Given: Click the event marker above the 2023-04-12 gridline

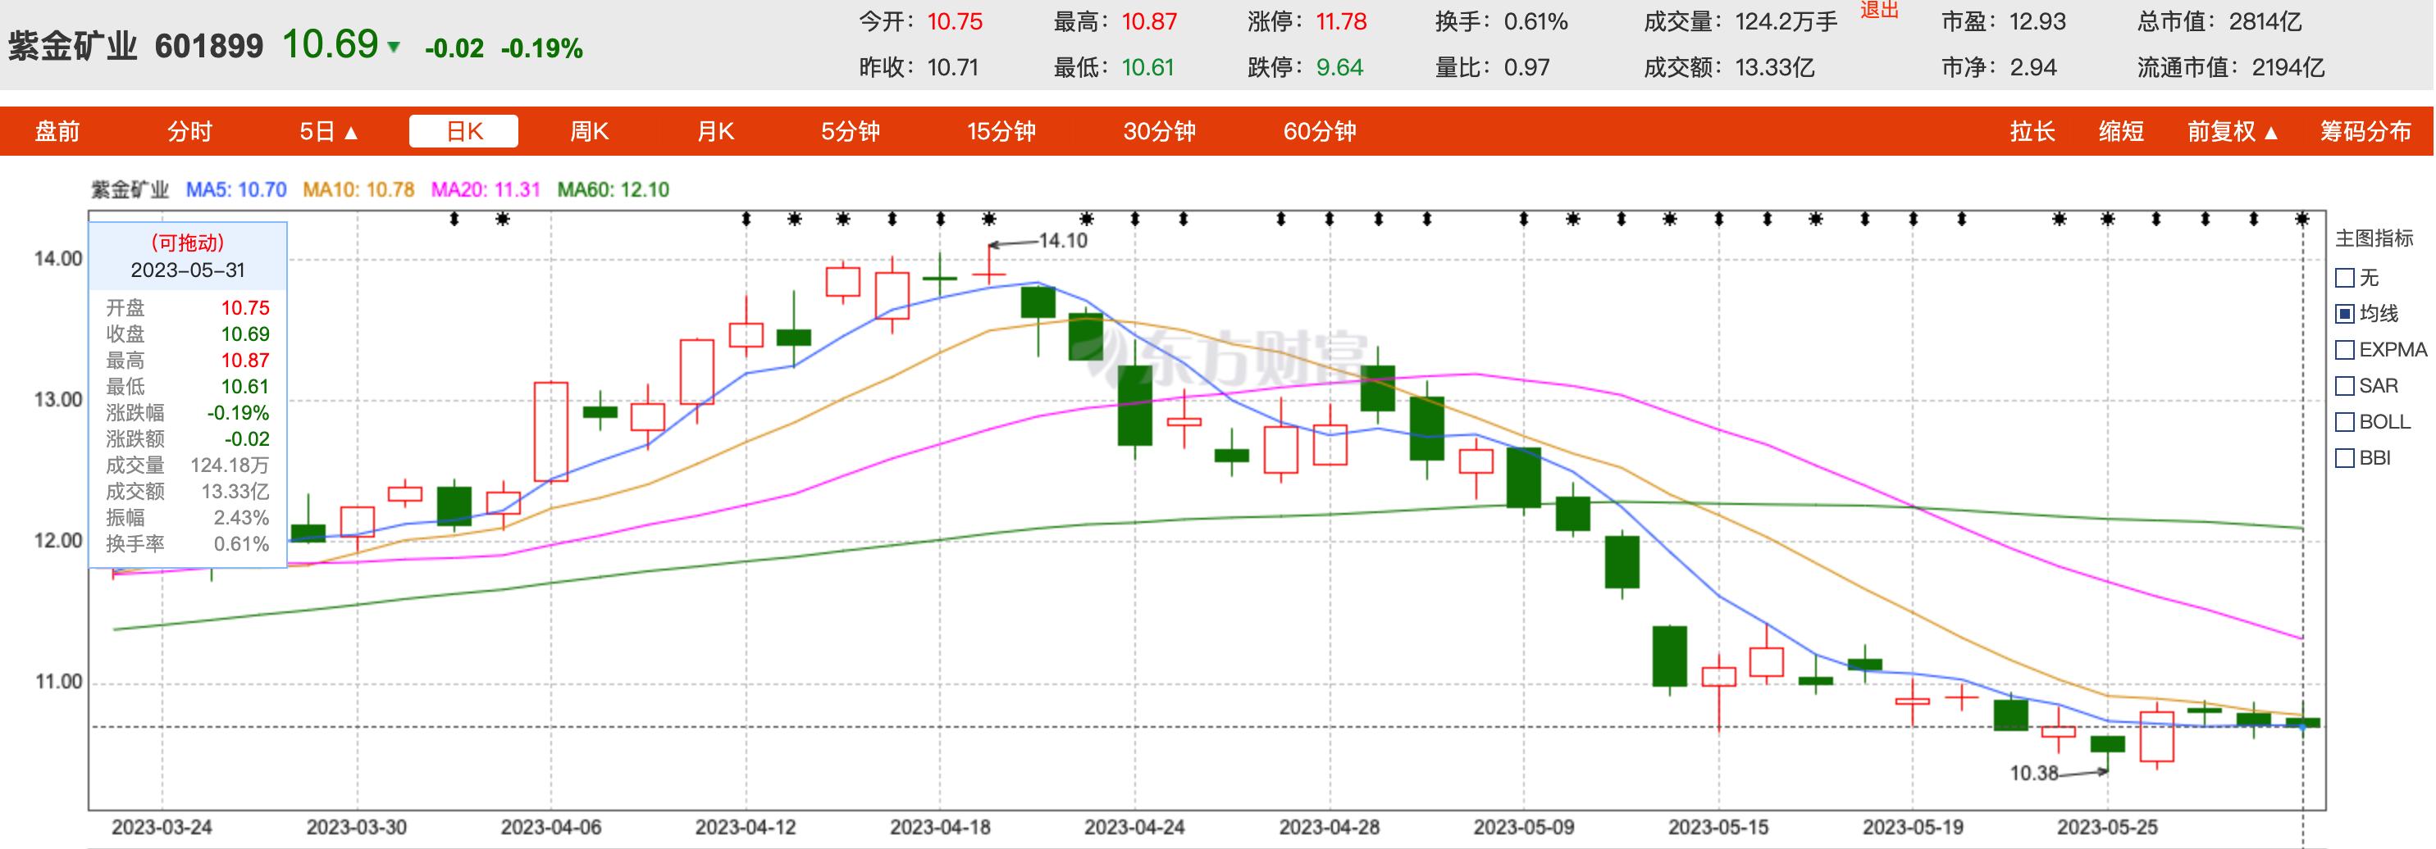Looking at the screenshot, I should point(746,219).
